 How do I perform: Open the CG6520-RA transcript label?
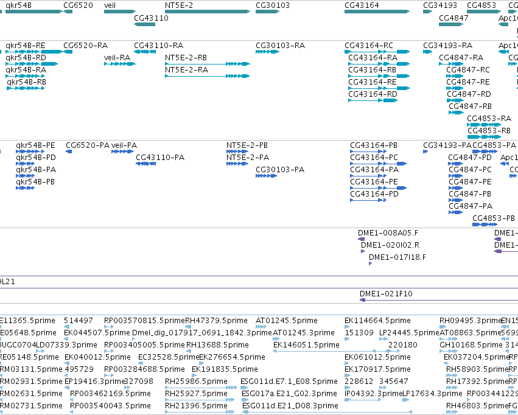(x=86, y=46)
